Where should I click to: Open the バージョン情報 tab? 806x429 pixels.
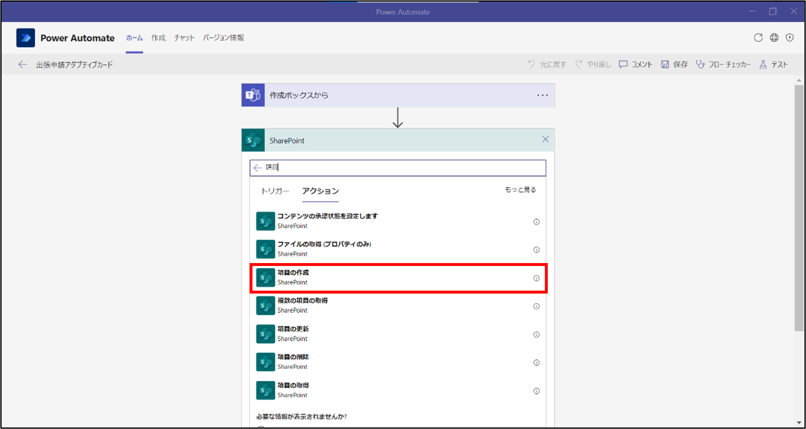point(223,38)
